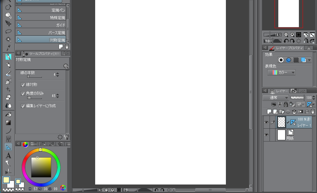317x193 pixels.
Task: Increase 線の本数 value stepper
Action: [x=58, y=73]
